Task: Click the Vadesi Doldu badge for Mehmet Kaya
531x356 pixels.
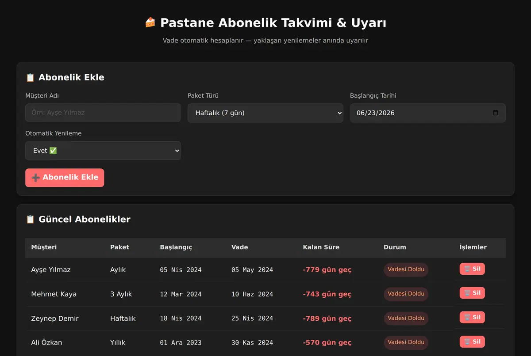Action: pos(406,294)
